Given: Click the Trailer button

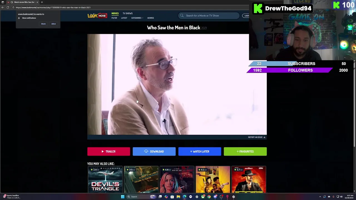Looking at the screenshot, I should point(108,151).
